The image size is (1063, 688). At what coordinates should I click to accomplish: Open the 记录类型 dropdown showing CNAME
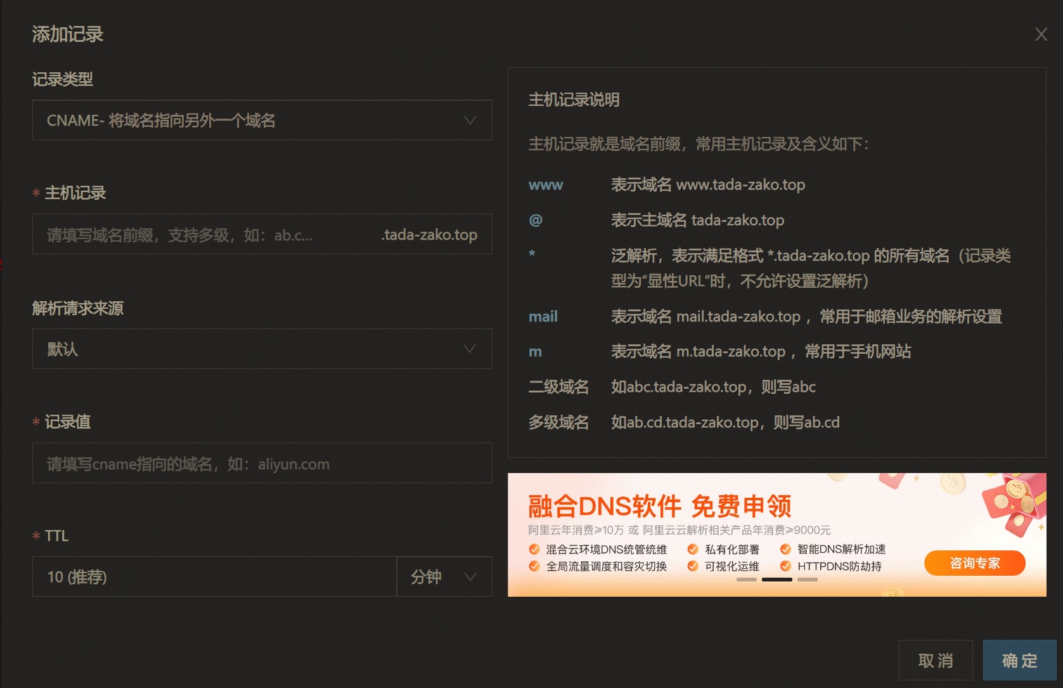(x=262, y=120)
